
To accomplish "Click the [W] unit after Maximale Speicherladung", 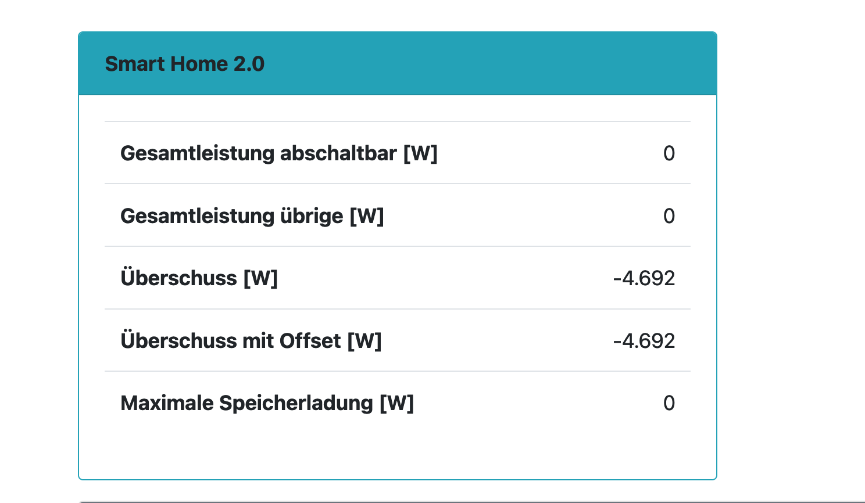I will click(x=396, y=403).
